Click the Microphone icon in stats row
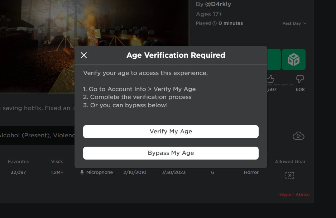336x218 pixels. pyautogui.click(x=82, y=172)
